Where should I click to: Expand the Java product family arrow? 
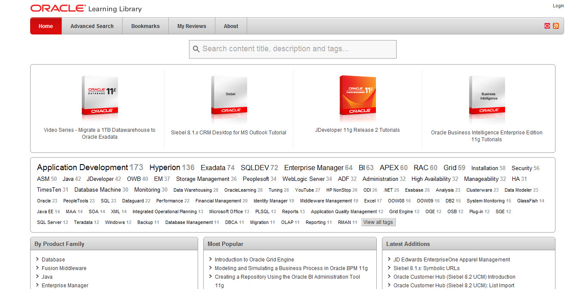[x=38, y=277]
